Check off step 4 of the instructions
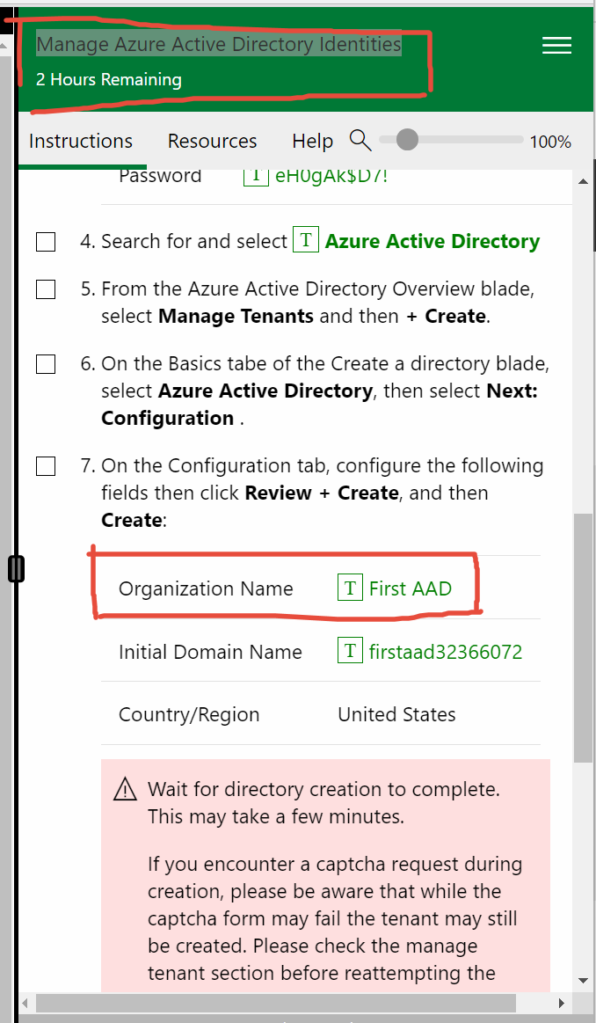The image size is (596, 1023). coord(45,242)
